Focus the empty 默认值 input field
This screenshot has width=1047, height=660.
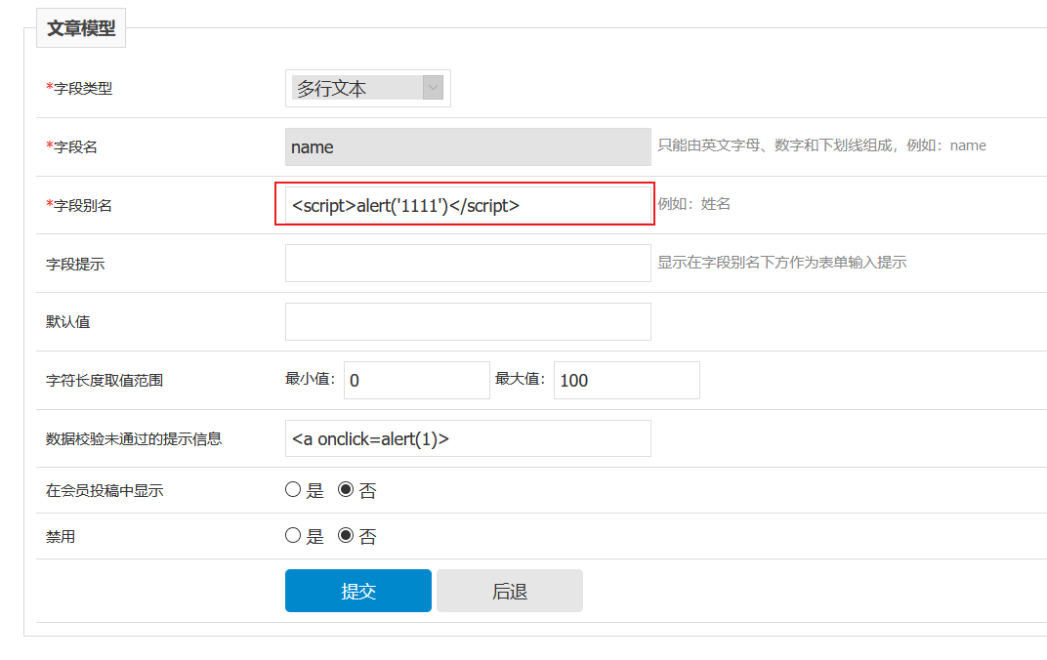click(x=468, y=321)
